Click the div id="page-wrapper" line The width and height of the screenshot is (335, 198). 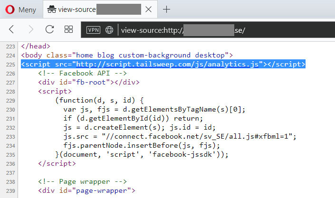(87, 190)
